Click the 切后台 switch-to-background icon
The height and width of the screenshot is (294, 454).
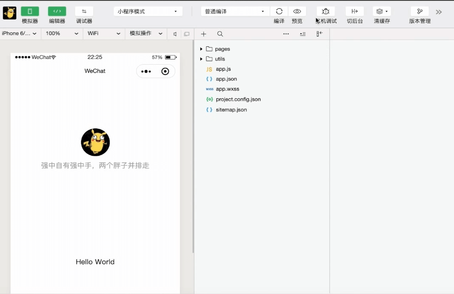[355, 11]
